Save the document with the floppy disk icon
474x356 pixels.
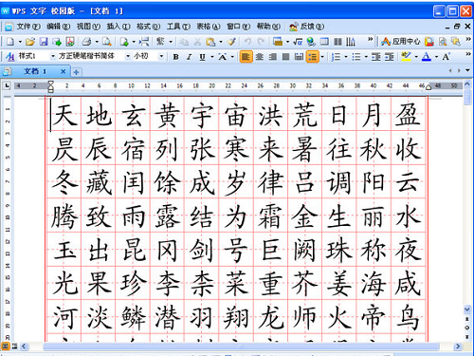point(44,42)
